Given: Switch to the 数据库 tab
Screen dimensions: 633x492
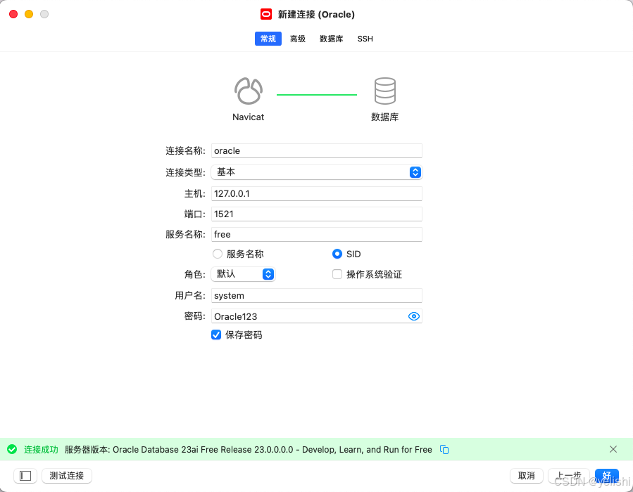Looking at the screenshot, I should [x=332, y=39].
